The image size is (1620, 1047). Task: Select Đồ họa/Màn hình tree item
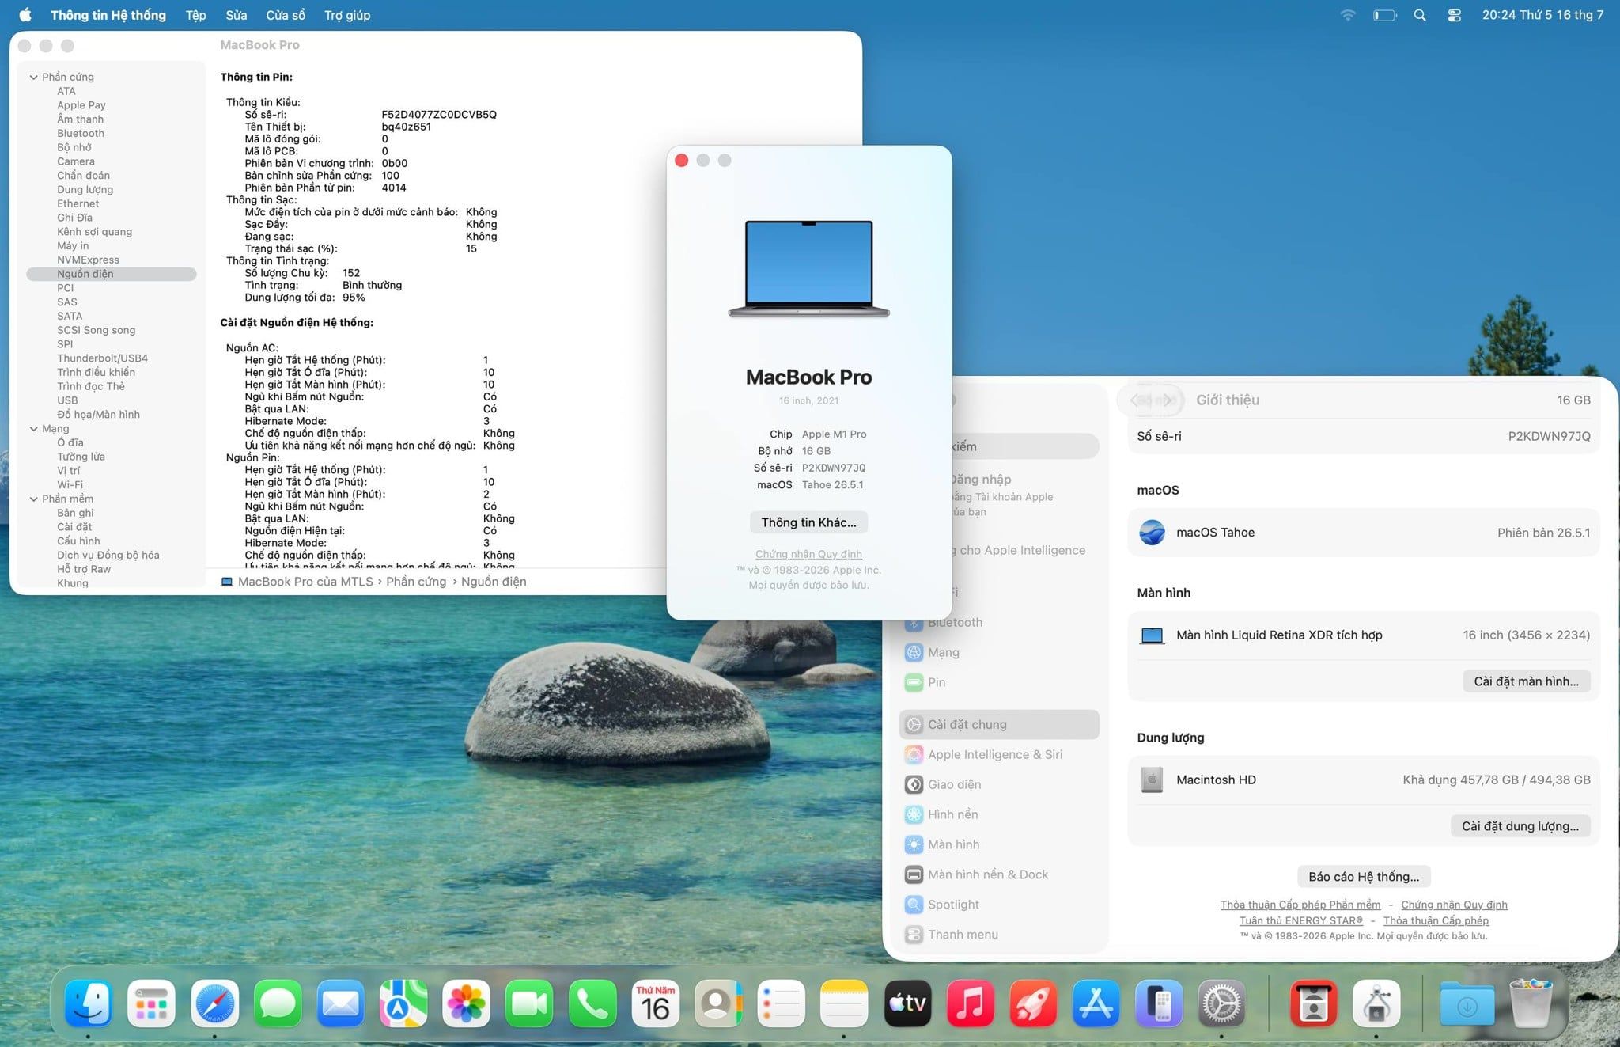coord(98,415)
